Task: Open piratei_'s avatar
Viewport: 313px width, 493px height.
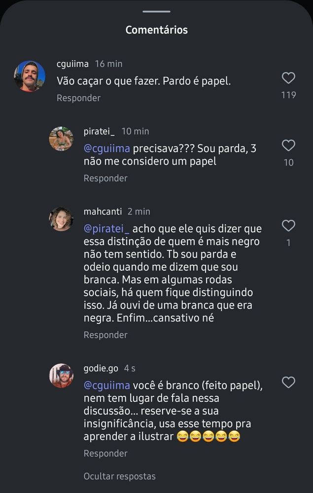Action: pyautogui.click(x=61, y=139)
